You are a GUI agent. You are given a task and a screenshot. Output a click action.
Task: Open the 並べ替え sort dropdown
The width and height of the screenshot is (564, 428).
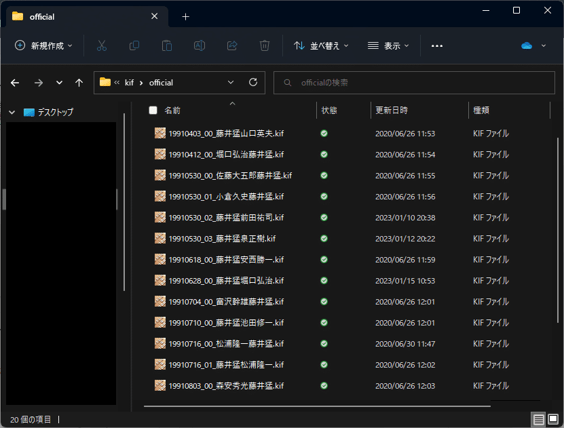point(321,45)
